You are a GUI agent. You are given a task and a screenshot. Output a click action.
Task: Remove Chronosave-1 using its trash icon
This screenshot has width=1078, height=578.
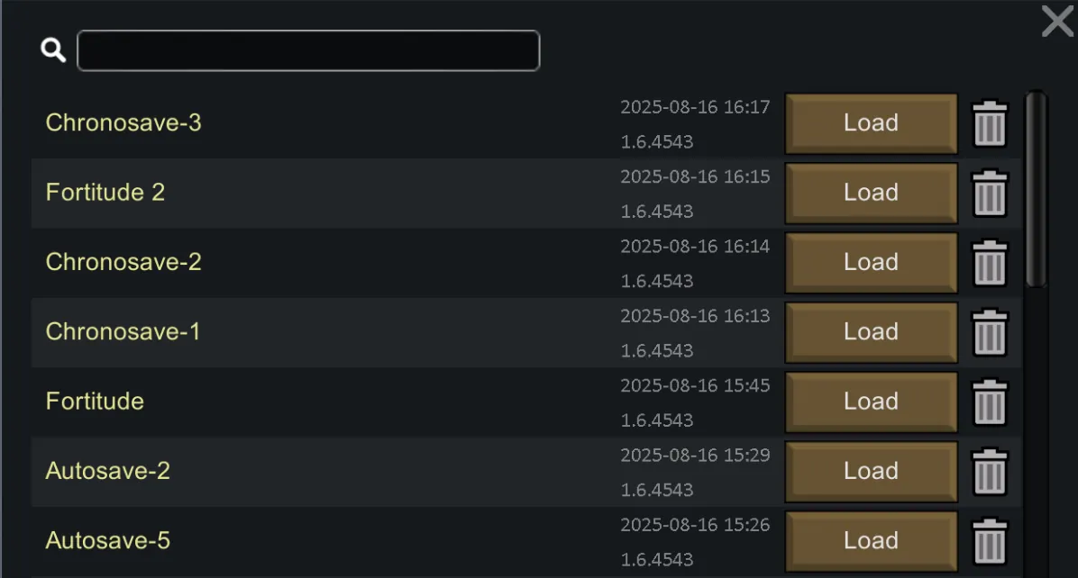990,332
